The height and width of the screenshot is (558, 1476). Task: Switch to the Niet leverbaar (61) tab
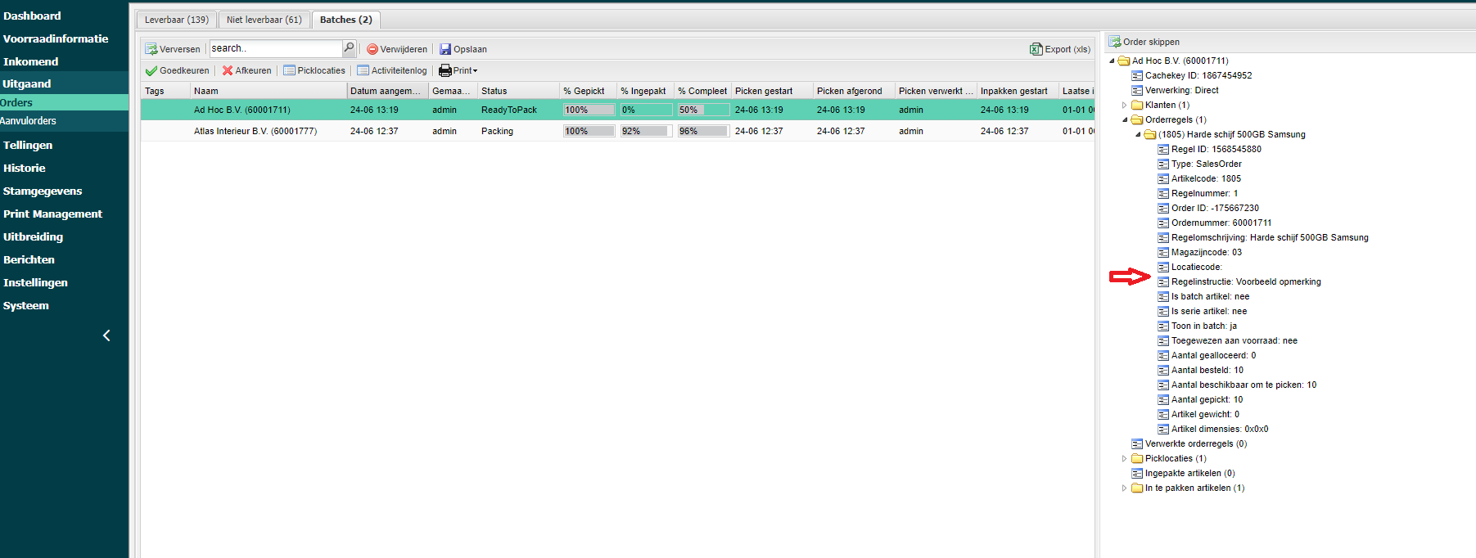(264, 20)
